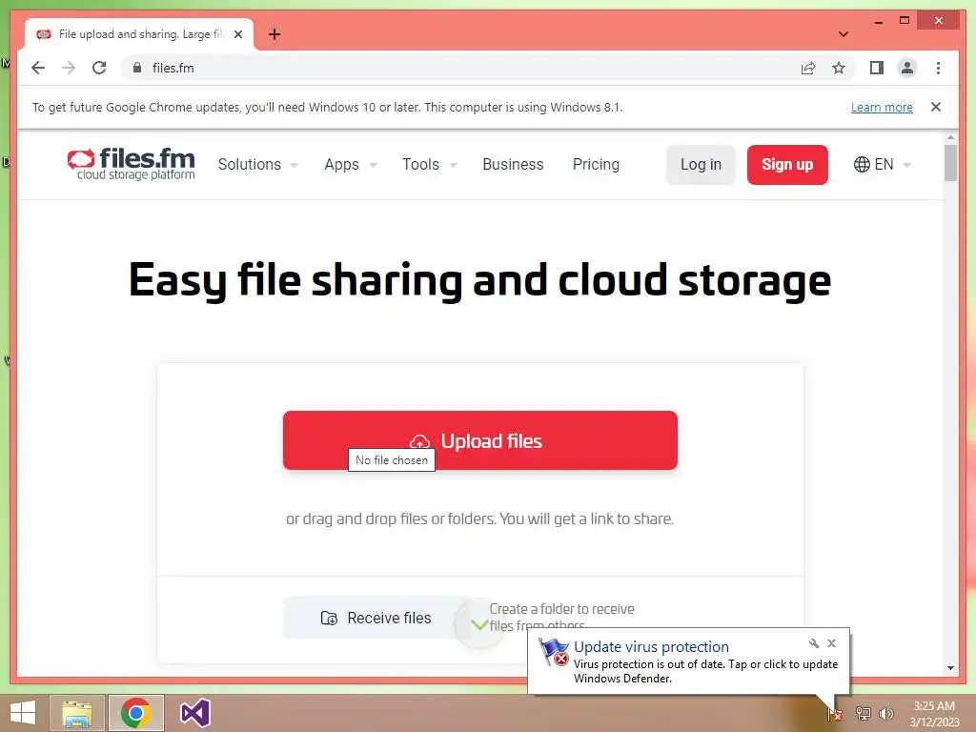
Task: Open the Chrome three-dot menu
Action: point(938,68)
